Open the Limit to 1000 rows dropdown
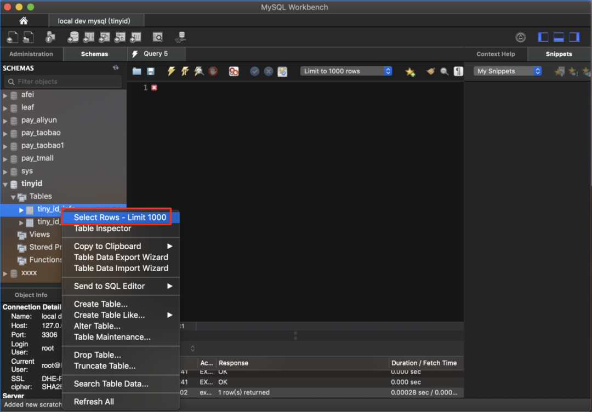Image resolution: width=592 pixels, height=412 pixels. [x=346, y=71]
